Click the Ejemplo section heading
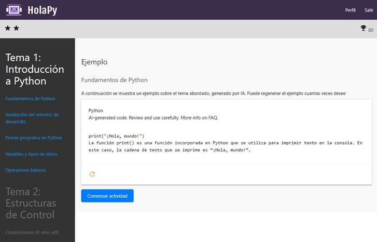Viewport: 377px width, 242px height. tap(94, 62)
